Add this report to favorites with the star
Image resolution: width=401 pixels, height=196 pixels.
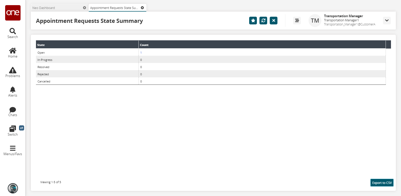pos(253,21)
